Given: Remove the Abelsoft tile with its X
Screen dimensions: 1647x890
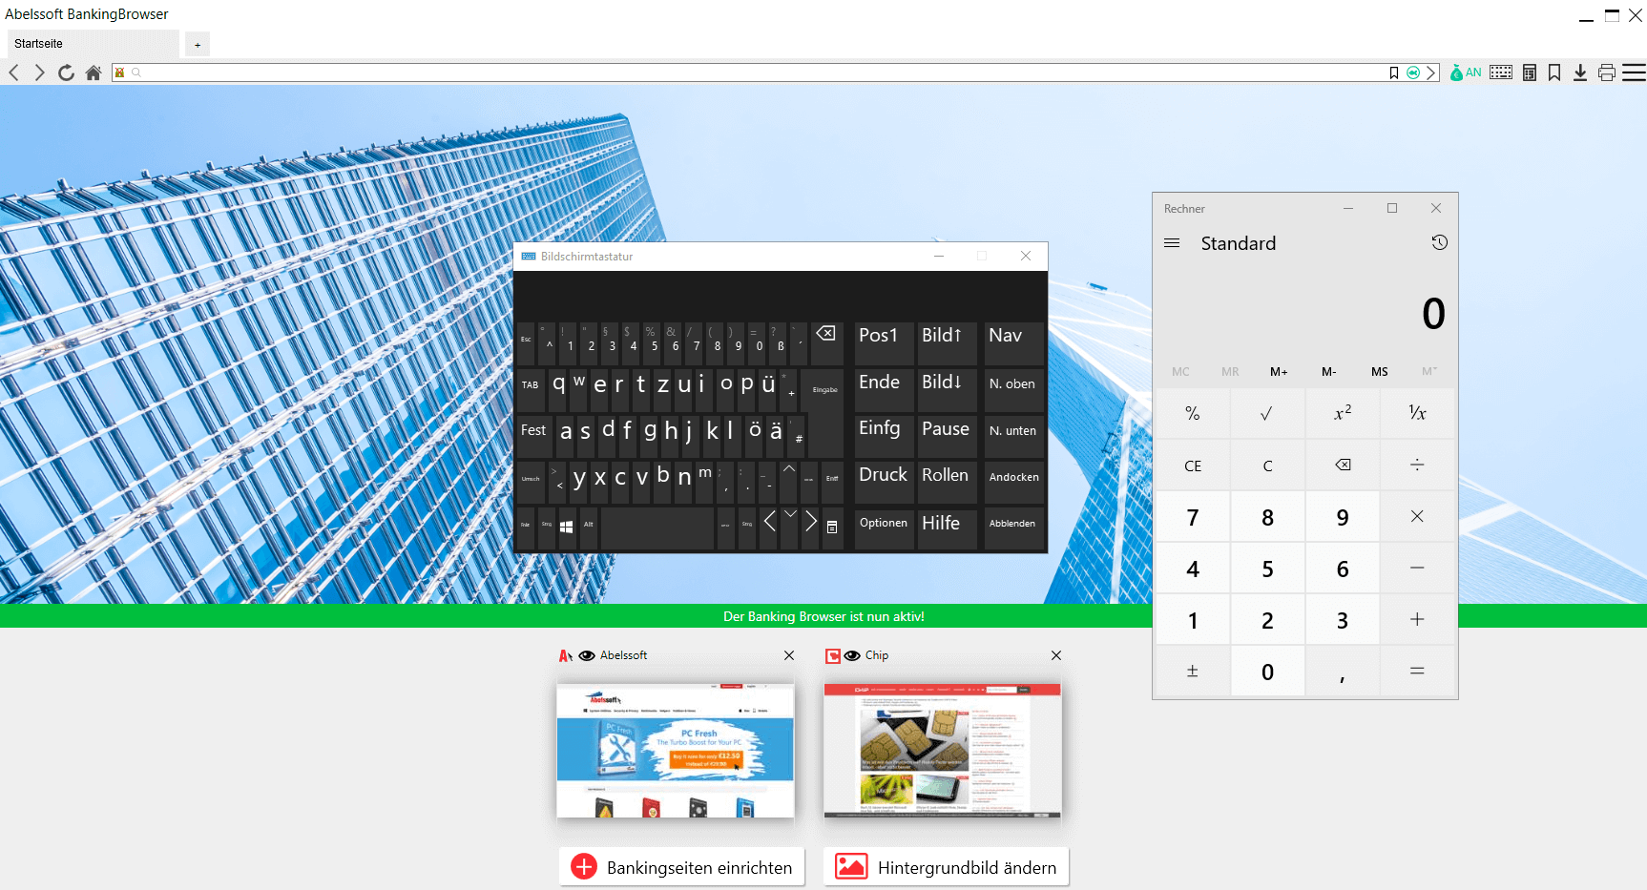Looking at the screenshot, I should [x=789, y=655].
